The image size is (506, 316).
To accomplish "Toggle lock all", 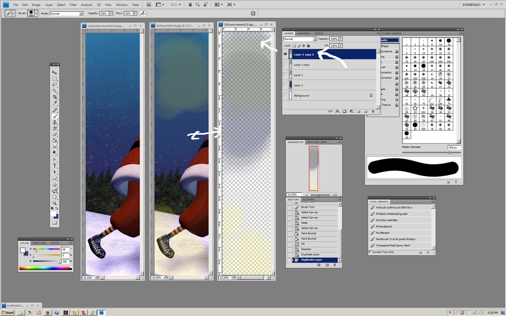I will 308,46.
